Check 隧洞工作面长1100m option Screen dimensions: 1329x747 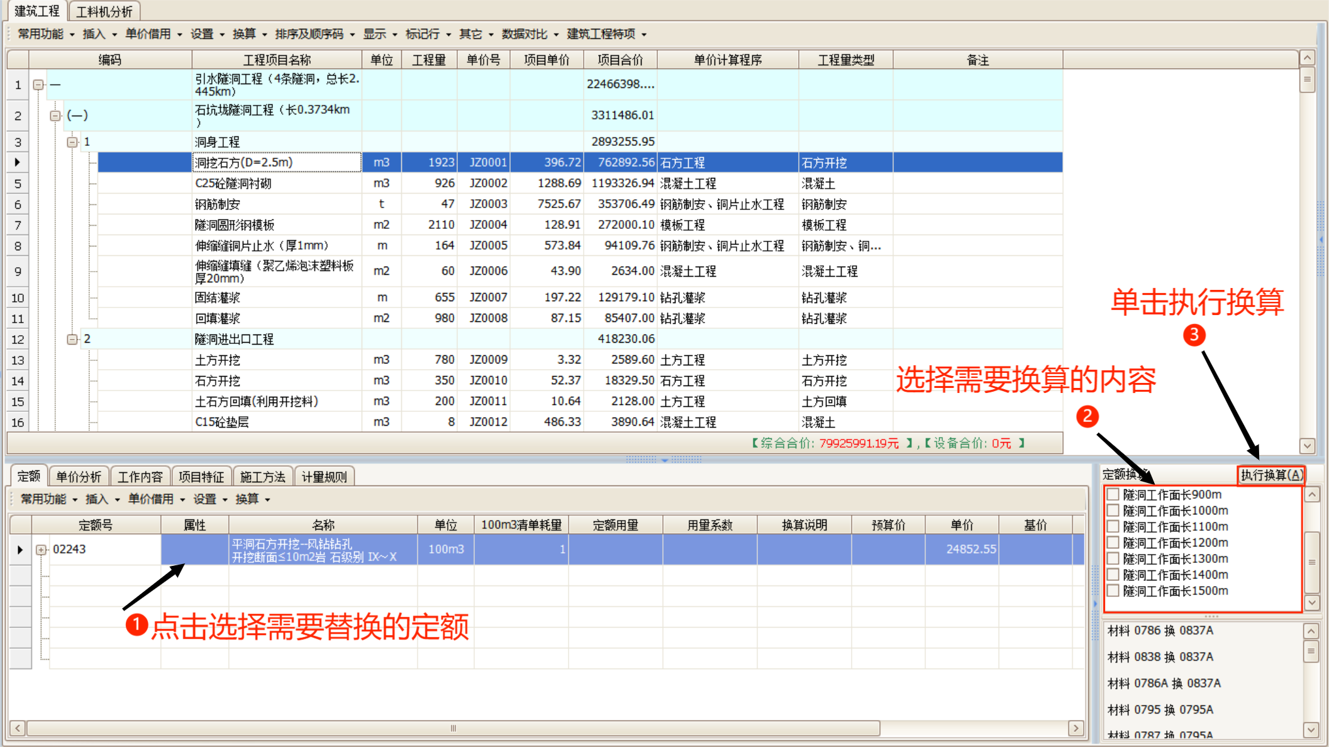[x=1113, y=526]
